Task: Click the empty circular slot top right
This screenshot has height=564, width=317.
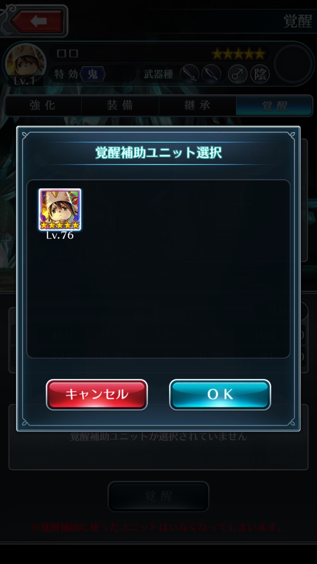Action: coord(293,64)
